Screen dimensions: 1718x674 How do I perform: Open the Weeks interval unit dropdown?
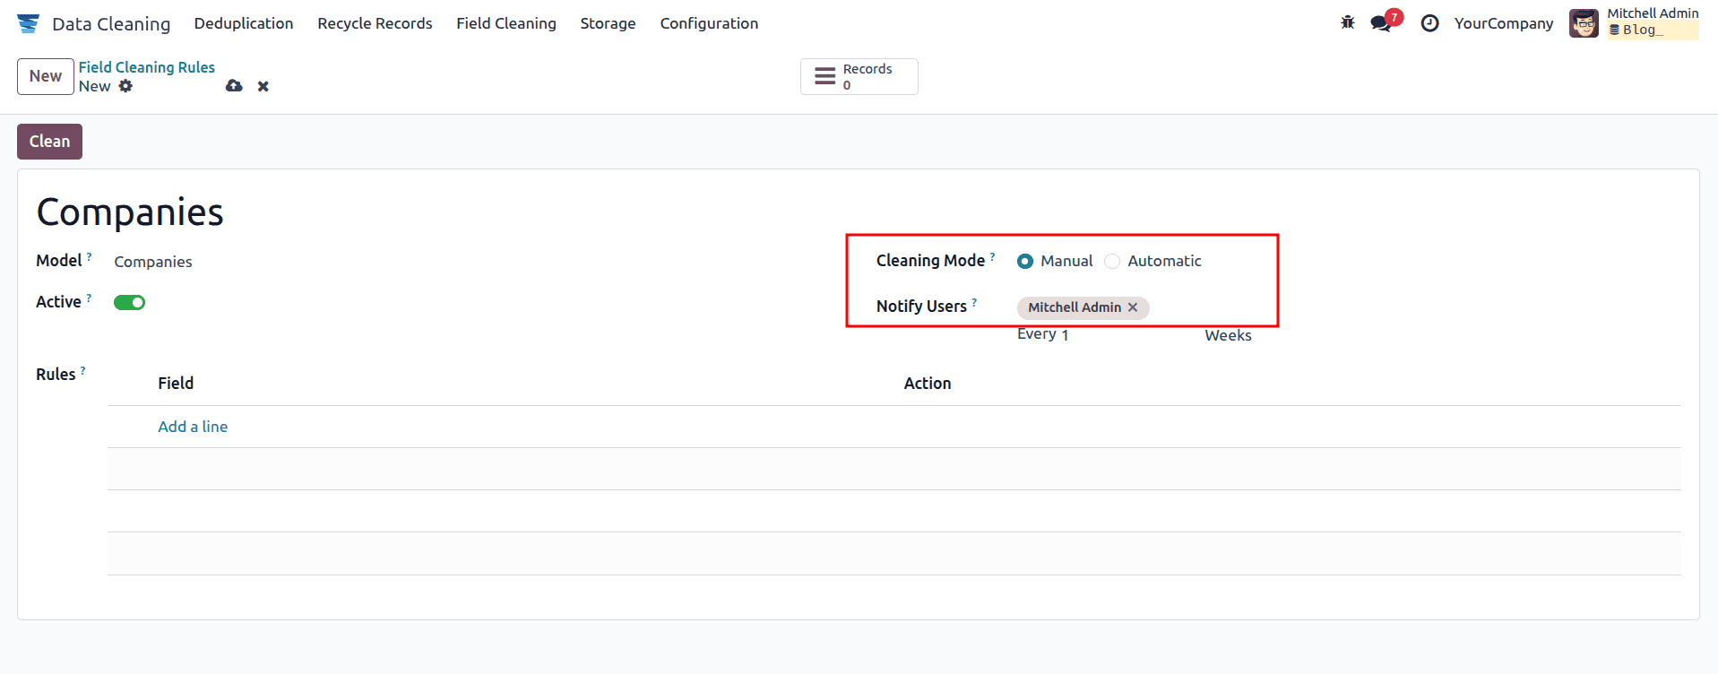tap(1228, 335)
